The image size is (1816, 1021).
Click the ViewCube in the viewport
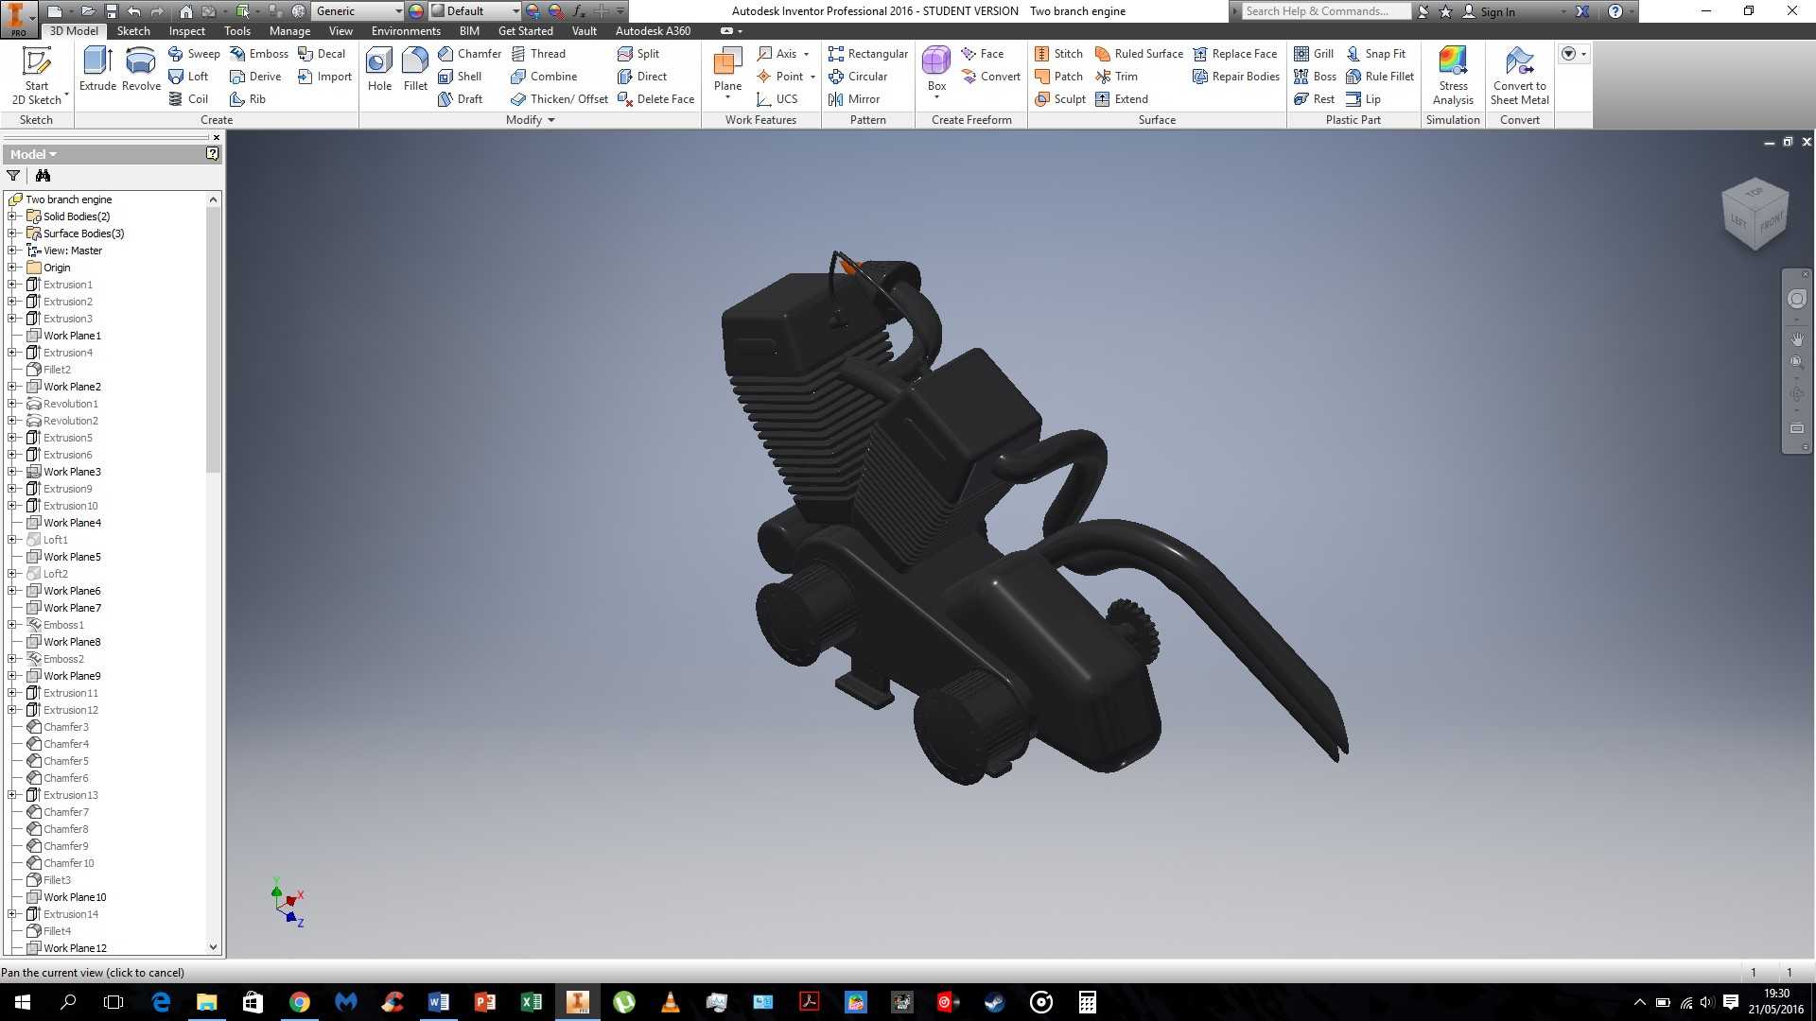pos(1755,214)
